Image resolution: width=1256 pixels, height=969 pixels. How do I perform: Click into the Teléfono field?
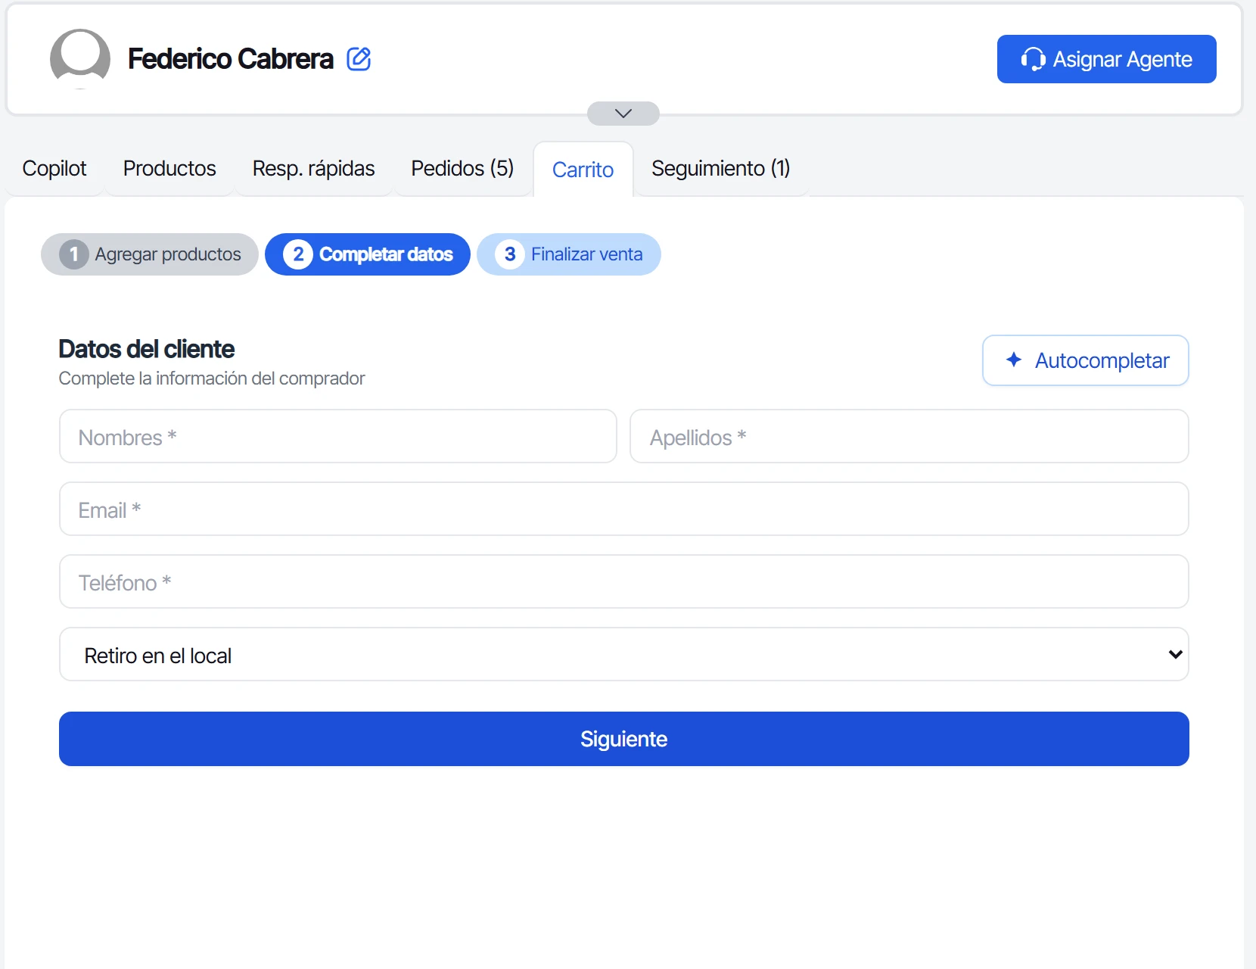point(624,581)
